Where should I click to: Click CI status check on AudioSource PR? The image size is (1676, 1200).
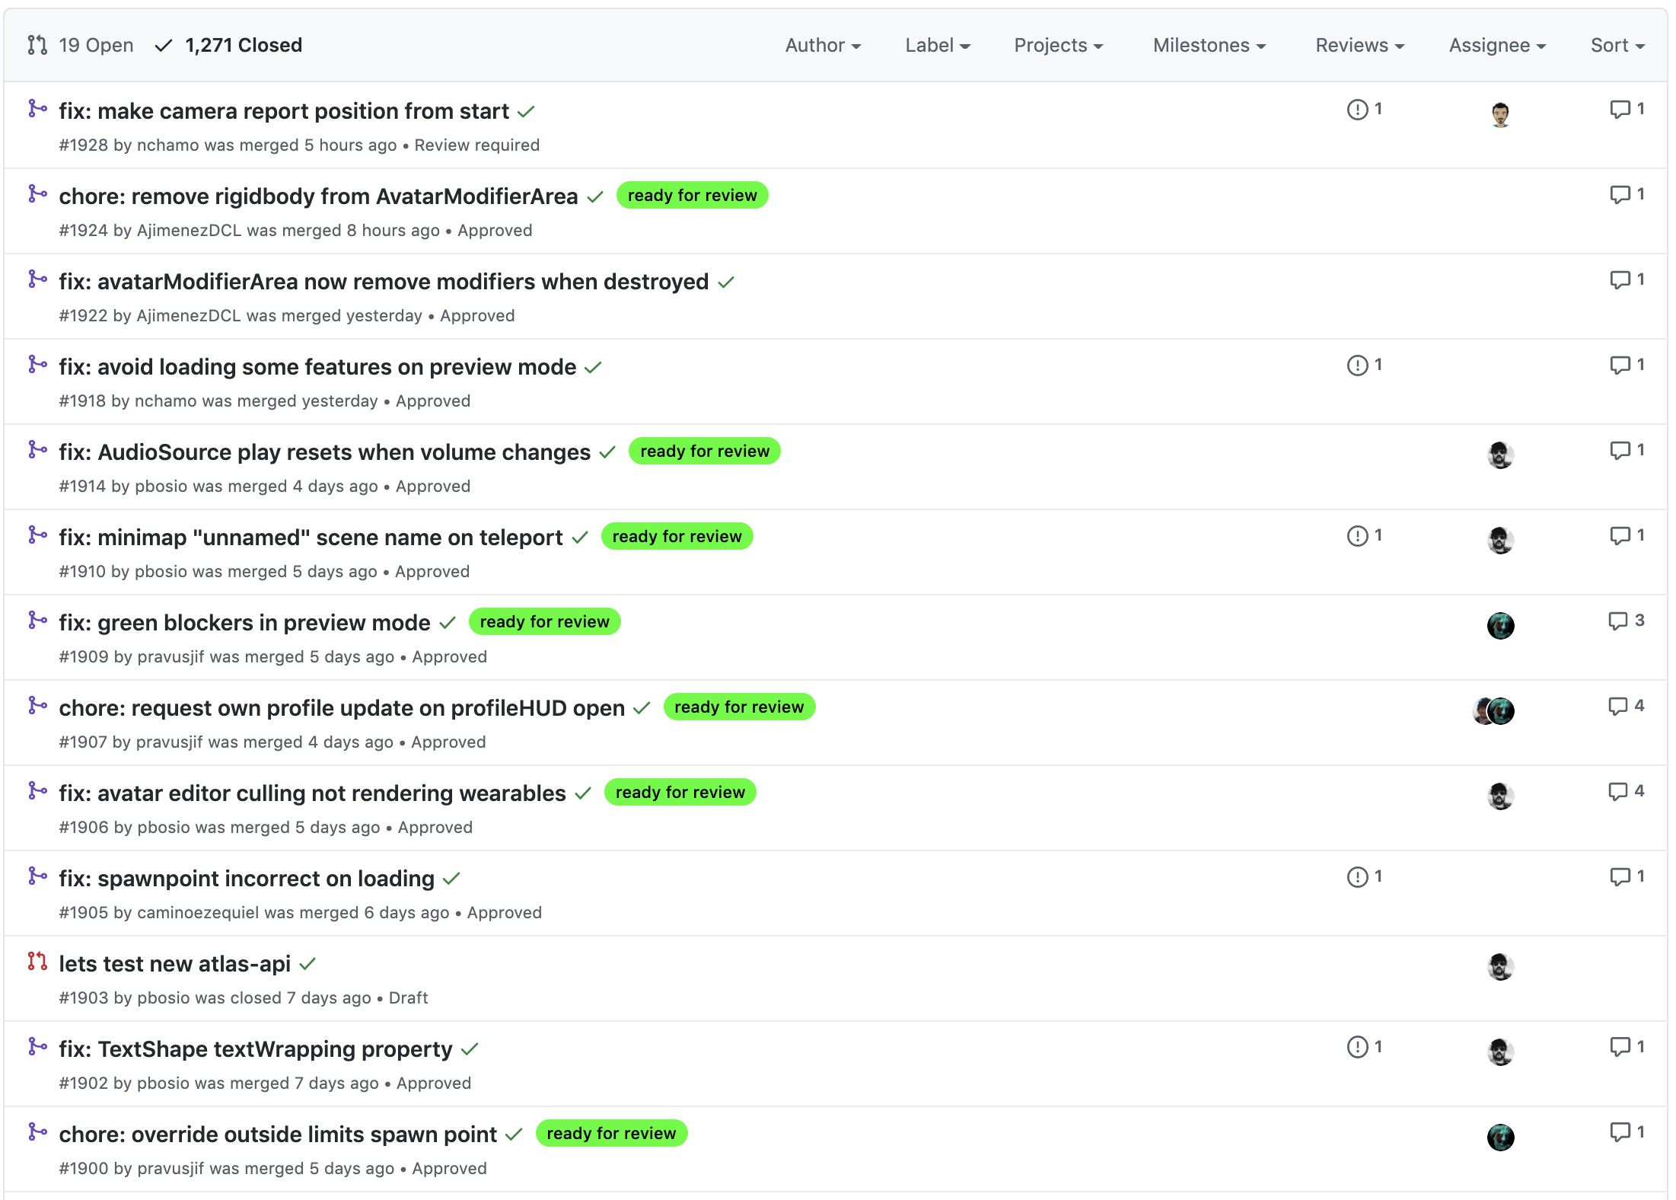point(607,452)
